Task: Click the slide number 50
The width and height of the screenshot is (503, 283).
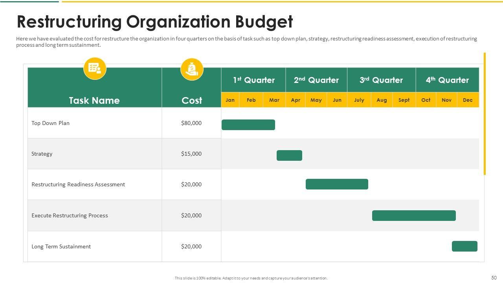Action: (x=494, y=277)
